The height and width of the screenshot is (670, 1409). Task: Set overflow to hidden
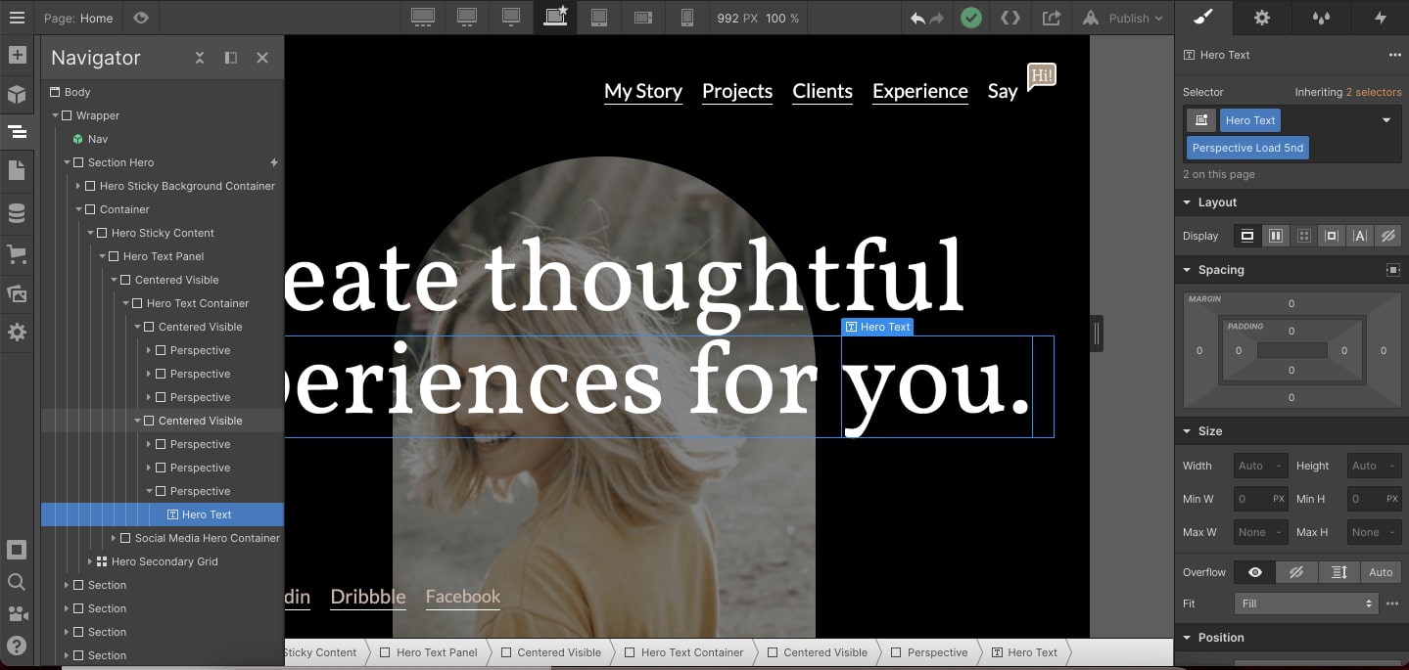1296,572
